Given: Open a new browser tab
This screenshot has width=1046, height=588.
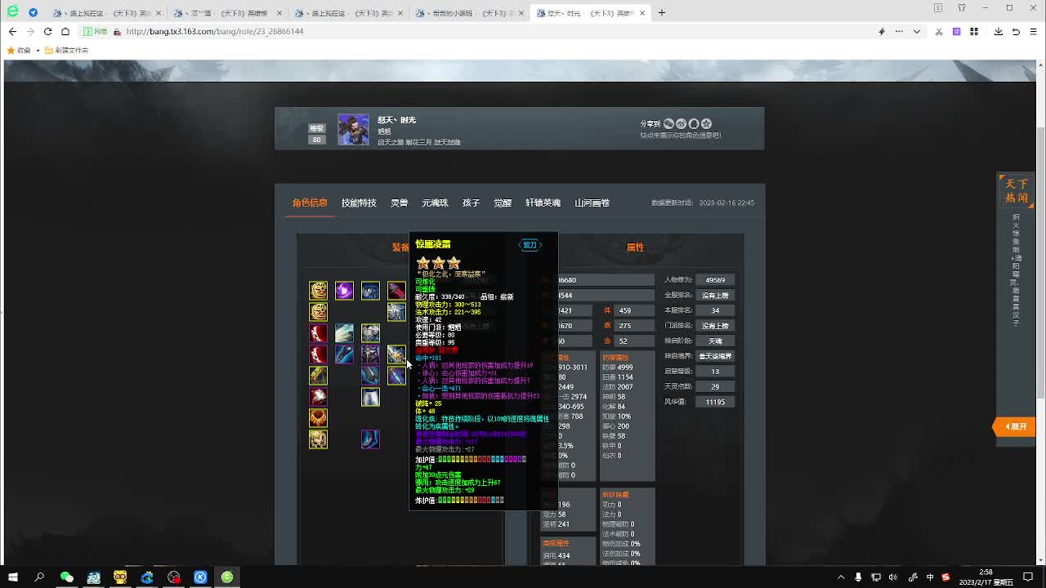Looking at the screenshot, I should pos(662,12).
